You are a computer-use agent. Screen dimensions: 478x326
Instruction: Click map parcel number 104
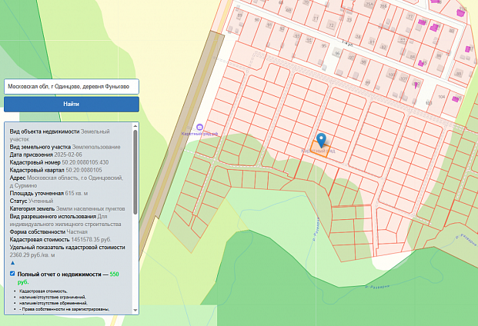click(x=441, y=97)
